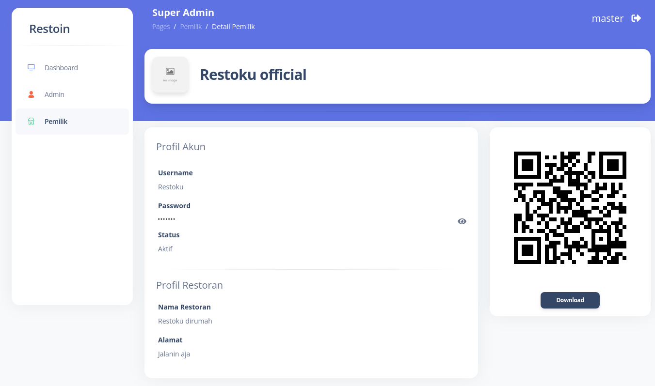Click the QR code image
The image size is (655, 386).
tap(570, 208)
